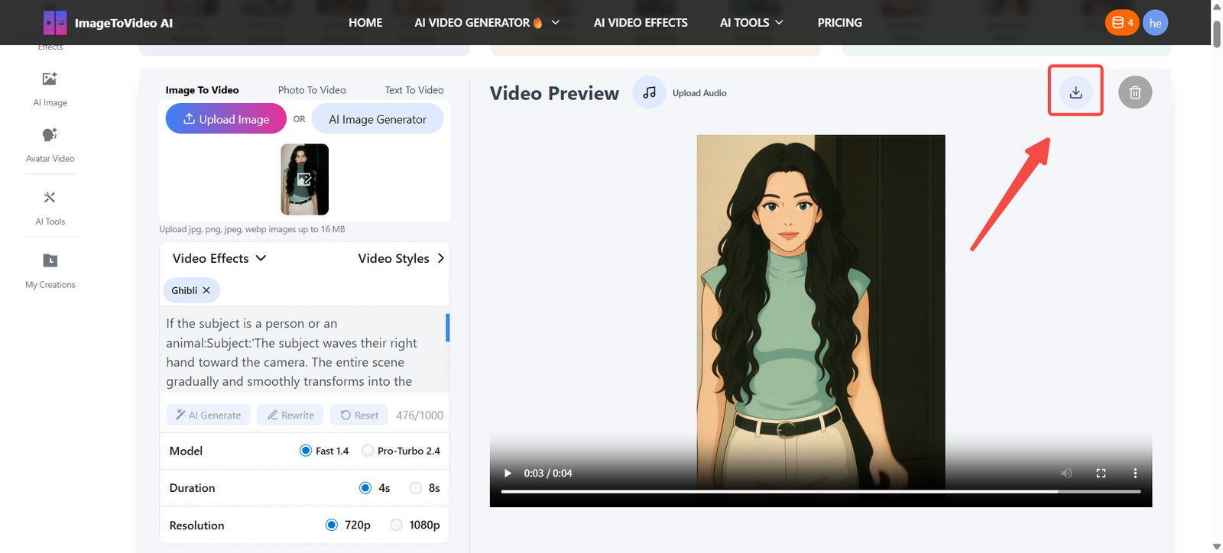Select the Pro-Turbo 2.4 model
1223x553 pixels.
click(x=368, y=451)
